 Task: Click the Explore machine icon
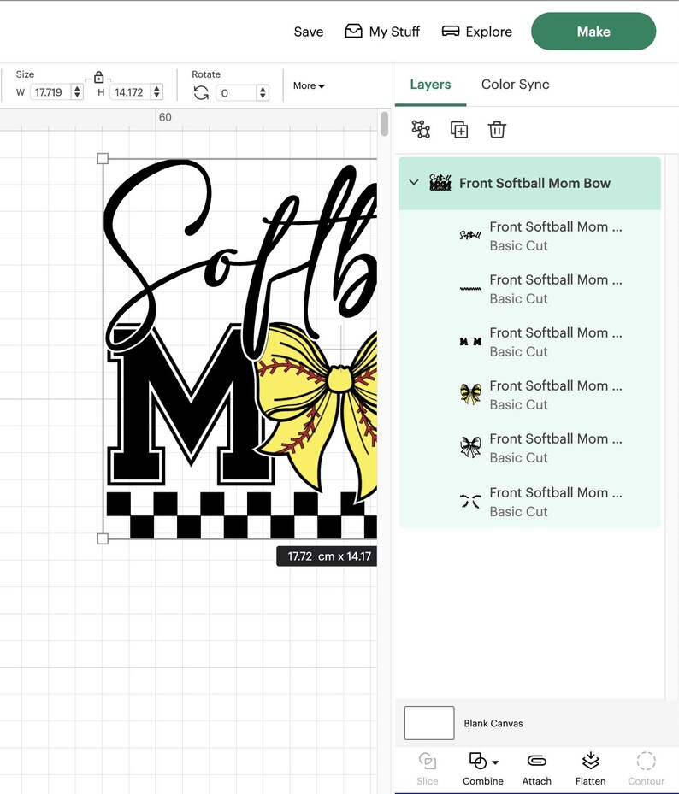click(x=451, y=32)
